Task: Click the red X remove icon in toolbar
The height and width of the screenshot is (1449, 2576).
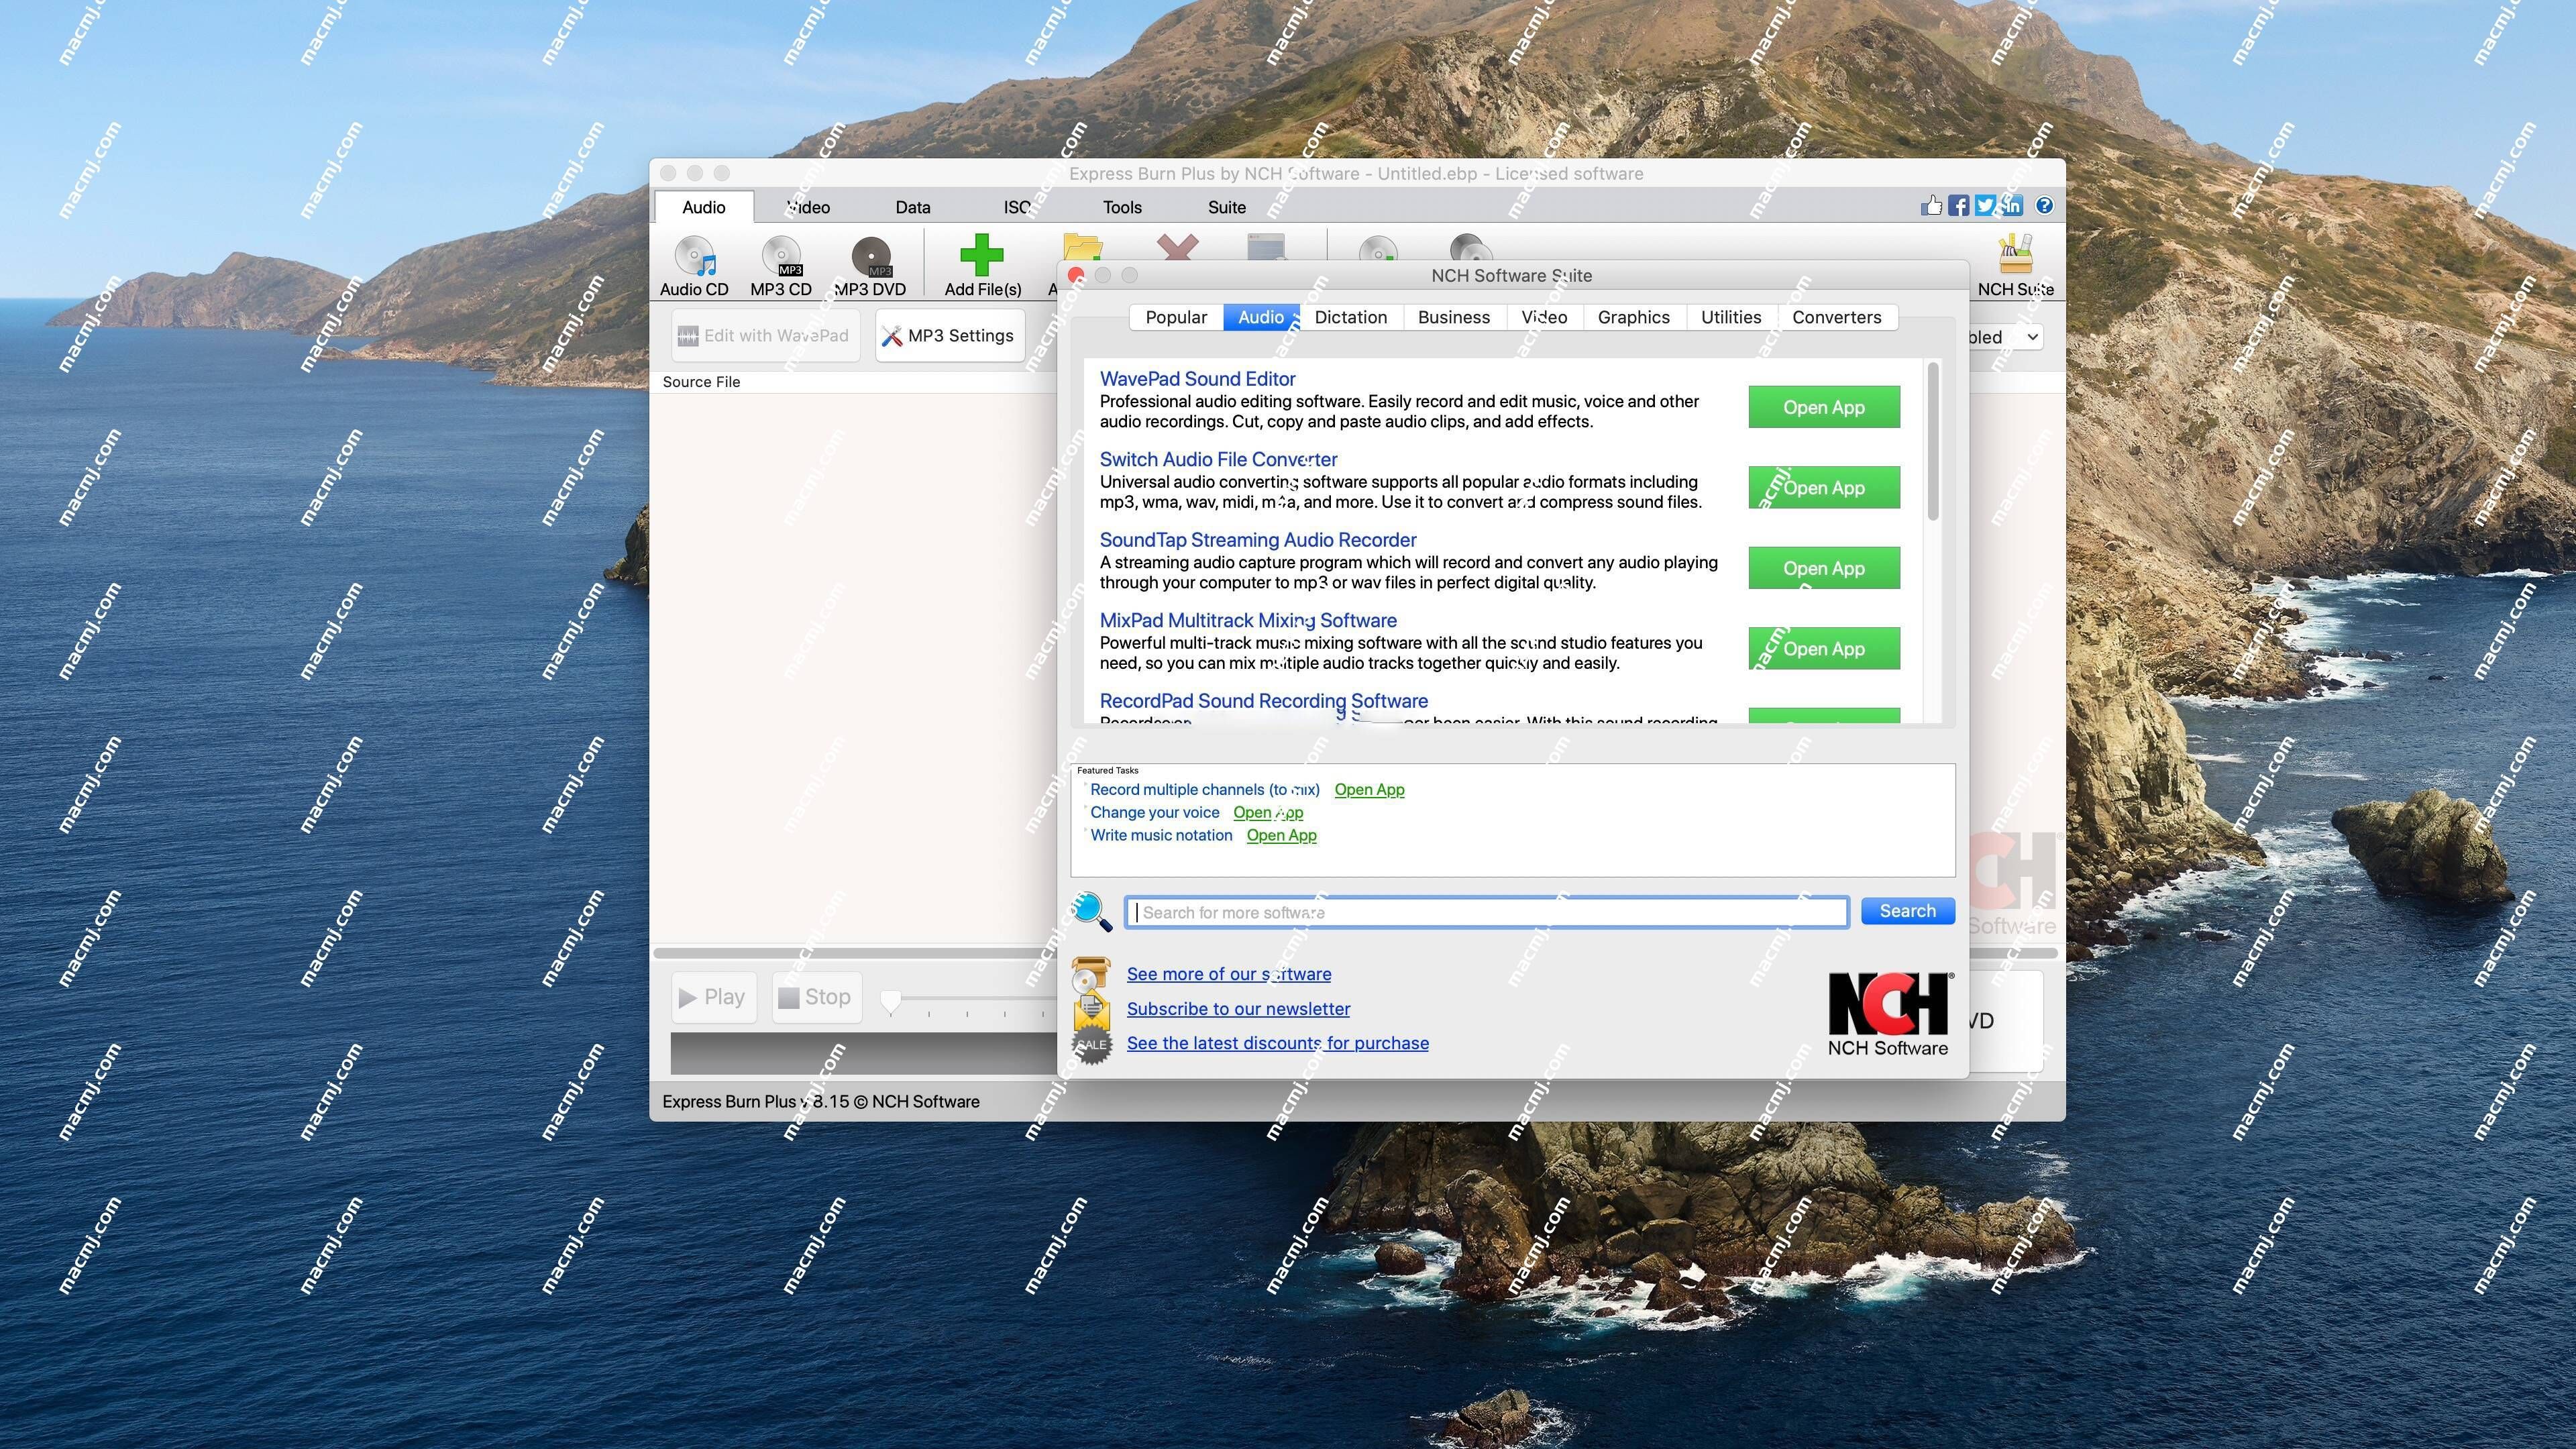Action: click(1177, 247)
